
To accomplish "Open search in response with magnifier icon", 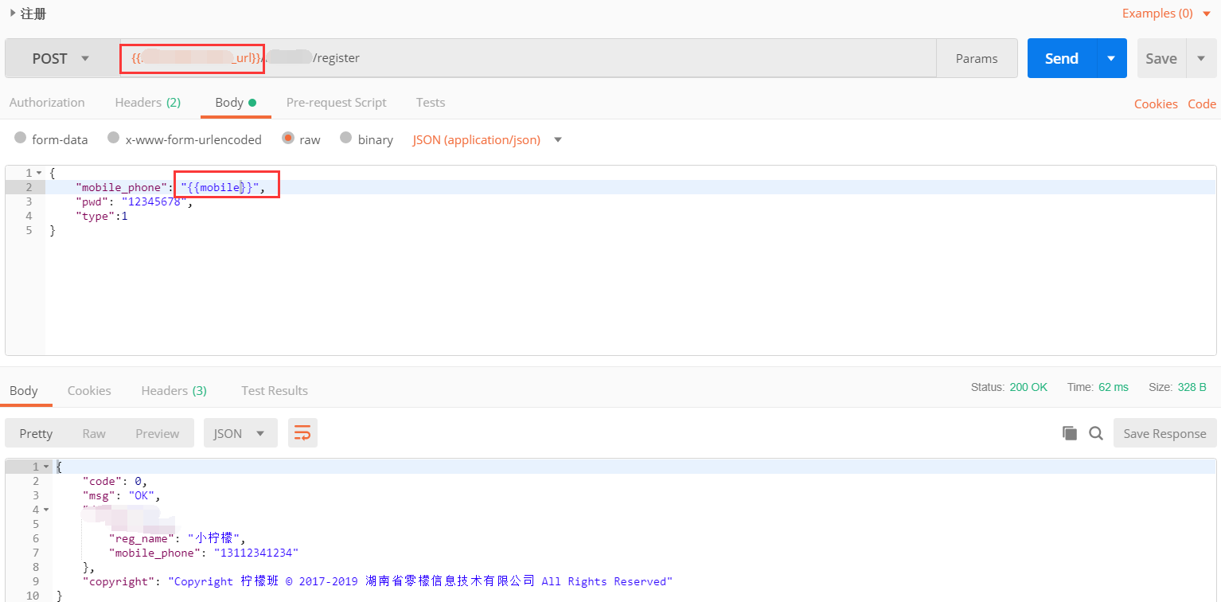I will [1096, 433].
